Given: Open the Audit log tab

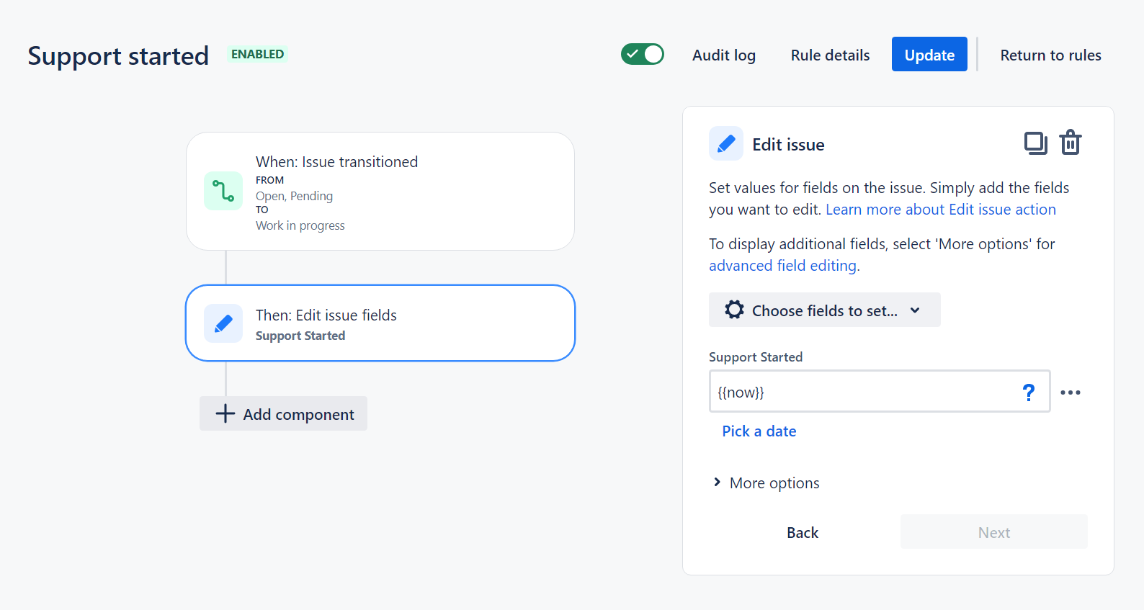Looking at the screenshot, I should (723, 55).
